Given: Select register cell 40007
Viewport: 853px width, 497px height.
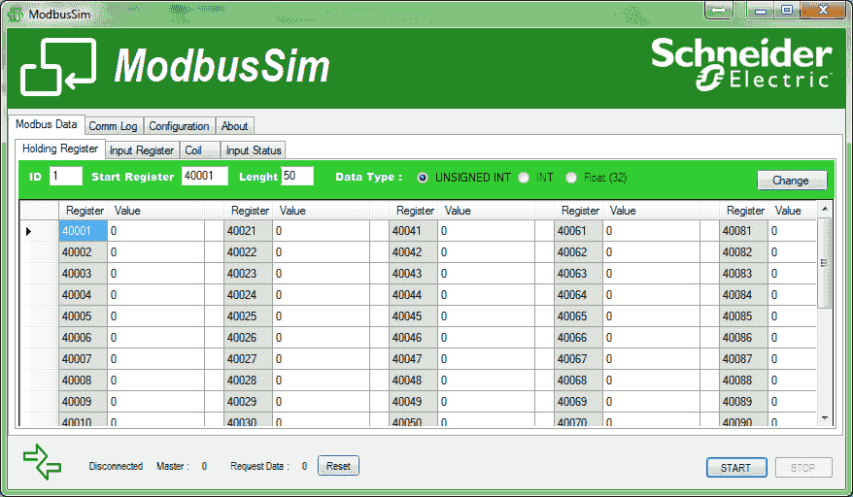Looking at the screenshot, I should pyautogui.click(x=83, y=359).
